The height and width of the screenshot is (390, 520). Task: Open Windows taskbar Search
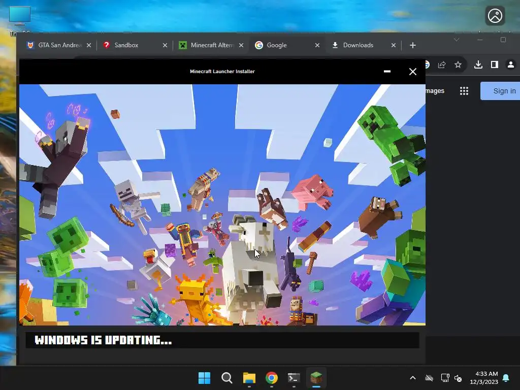[227, 378]
